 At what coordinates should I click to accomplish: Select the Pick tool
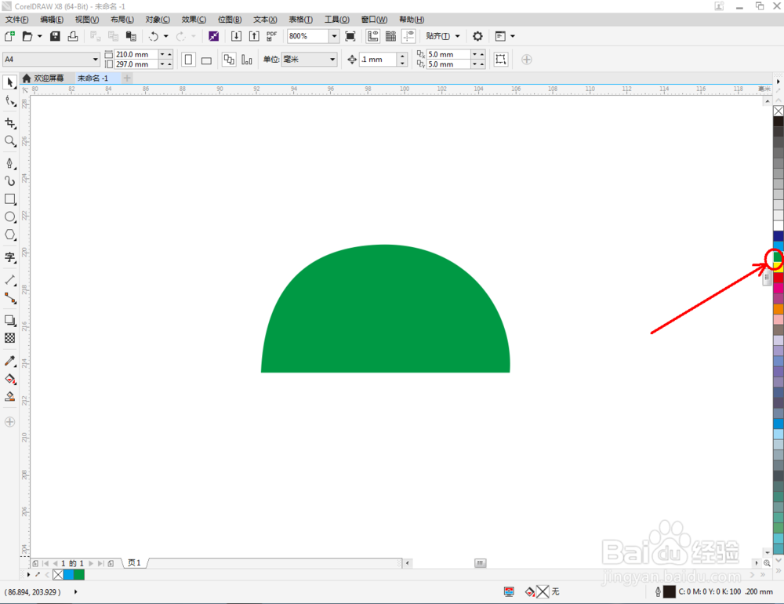(10, 82)
